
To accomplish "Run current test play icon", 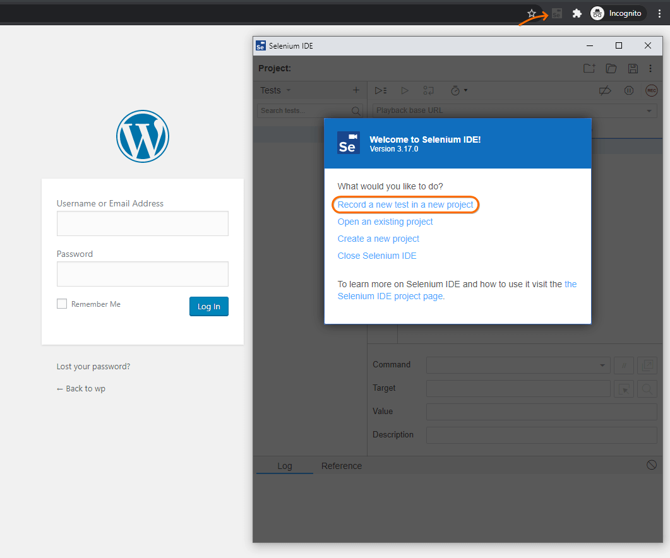I will coord(405,90).
